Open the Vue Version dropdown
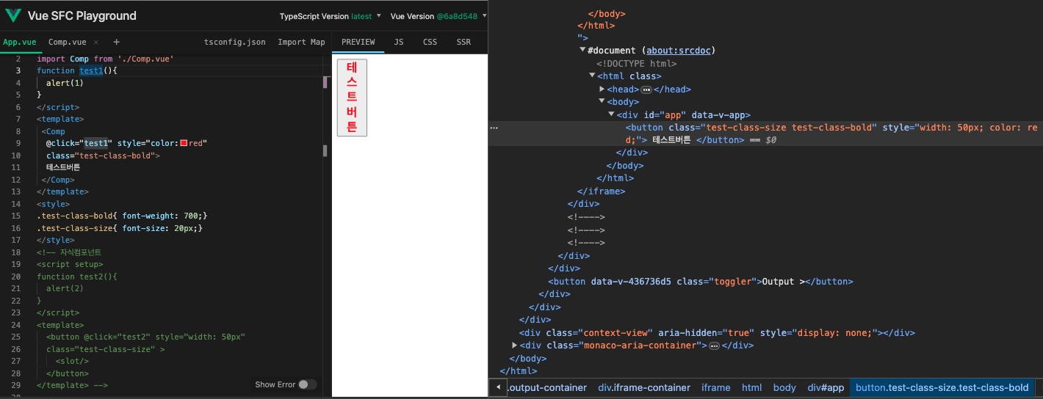The width and height of the screenshot is (1043, 399). tap(439, 16)
